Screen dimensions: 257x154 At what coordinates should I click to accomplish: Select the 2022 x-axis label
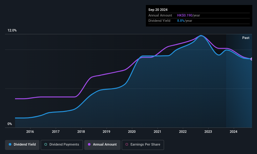[x=183, y=132]
